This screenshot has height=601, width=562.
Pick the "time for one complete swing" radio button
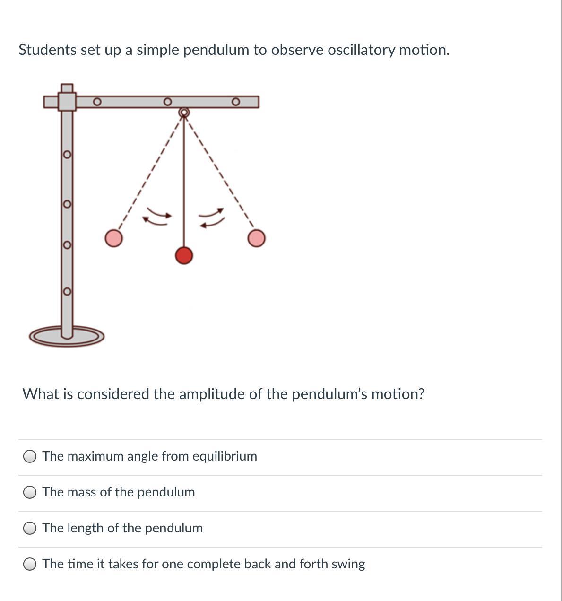(30, 564)
